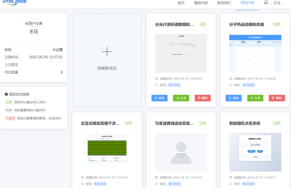Viewport: 291px width, 188px height.
Task: Open 交互式杨氏双缝干涉 project title
Action: tap(100, 123)
